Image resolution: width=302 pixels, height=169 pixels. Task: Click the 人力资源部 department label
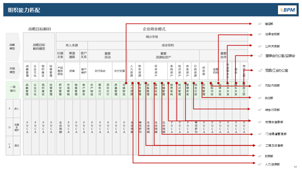(272, 164)
